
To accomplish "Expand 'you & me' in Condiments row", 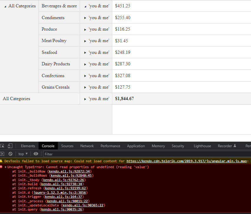I will [x=85, y=18].
